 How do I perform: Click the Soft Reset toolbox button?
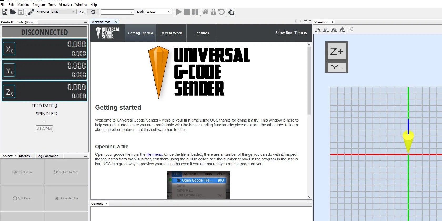[22, 198]
